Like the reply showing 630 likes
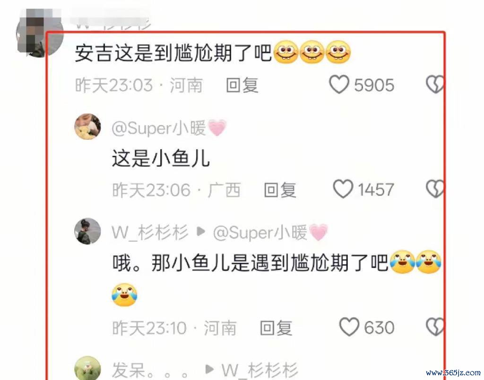The width and height of the screenshot is (484, 380). coord(349,327)
